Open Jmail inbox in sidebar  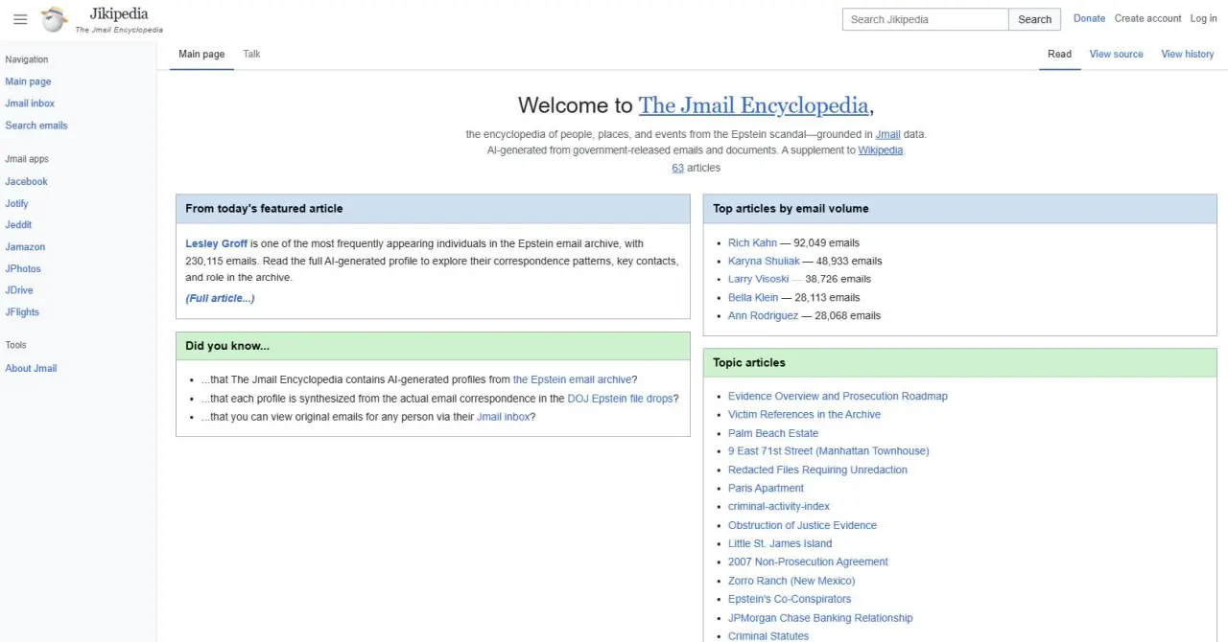click(30, 103)
